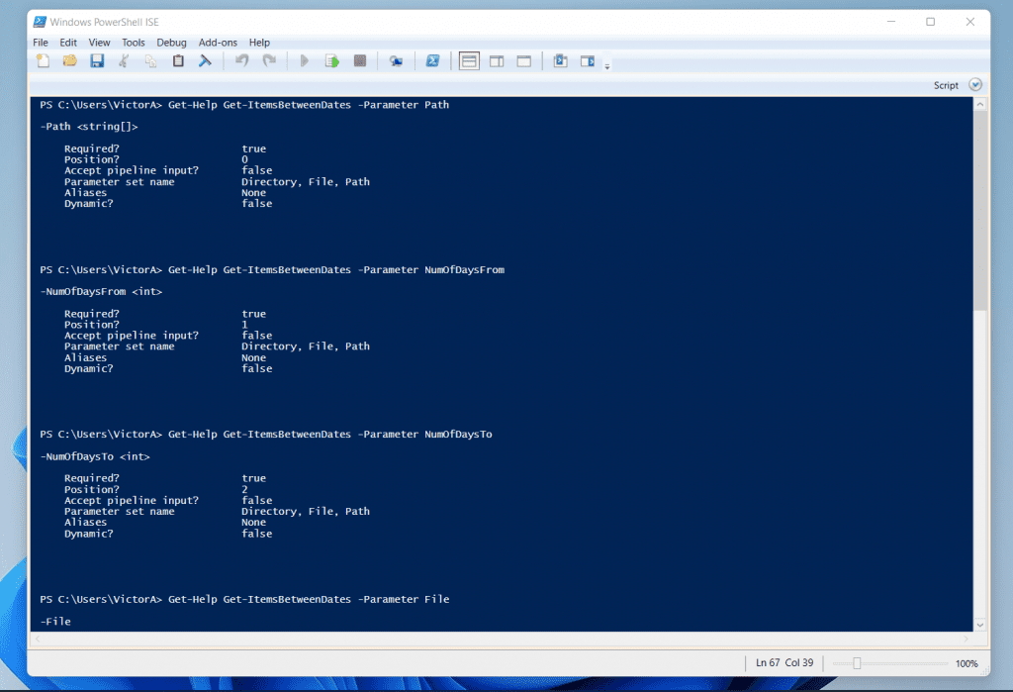1013x692 pixels.
Task: Open a script file using folder icon
Action: pyautogui.click(x=70, y=60)
